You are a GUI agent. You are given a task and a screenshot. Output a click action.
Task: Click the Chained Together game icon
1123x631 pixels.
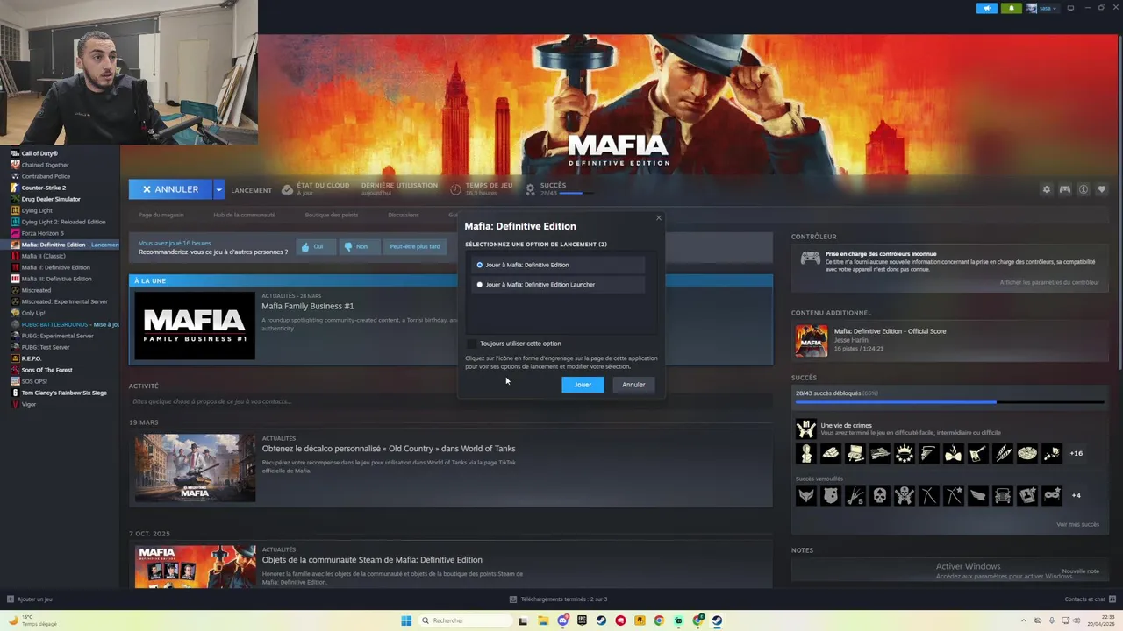tap(15, 165)
